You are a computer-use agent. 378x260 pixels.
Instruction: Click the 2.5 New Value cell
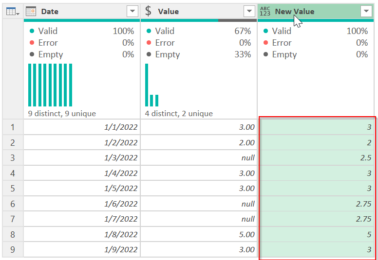coord(316,158)
